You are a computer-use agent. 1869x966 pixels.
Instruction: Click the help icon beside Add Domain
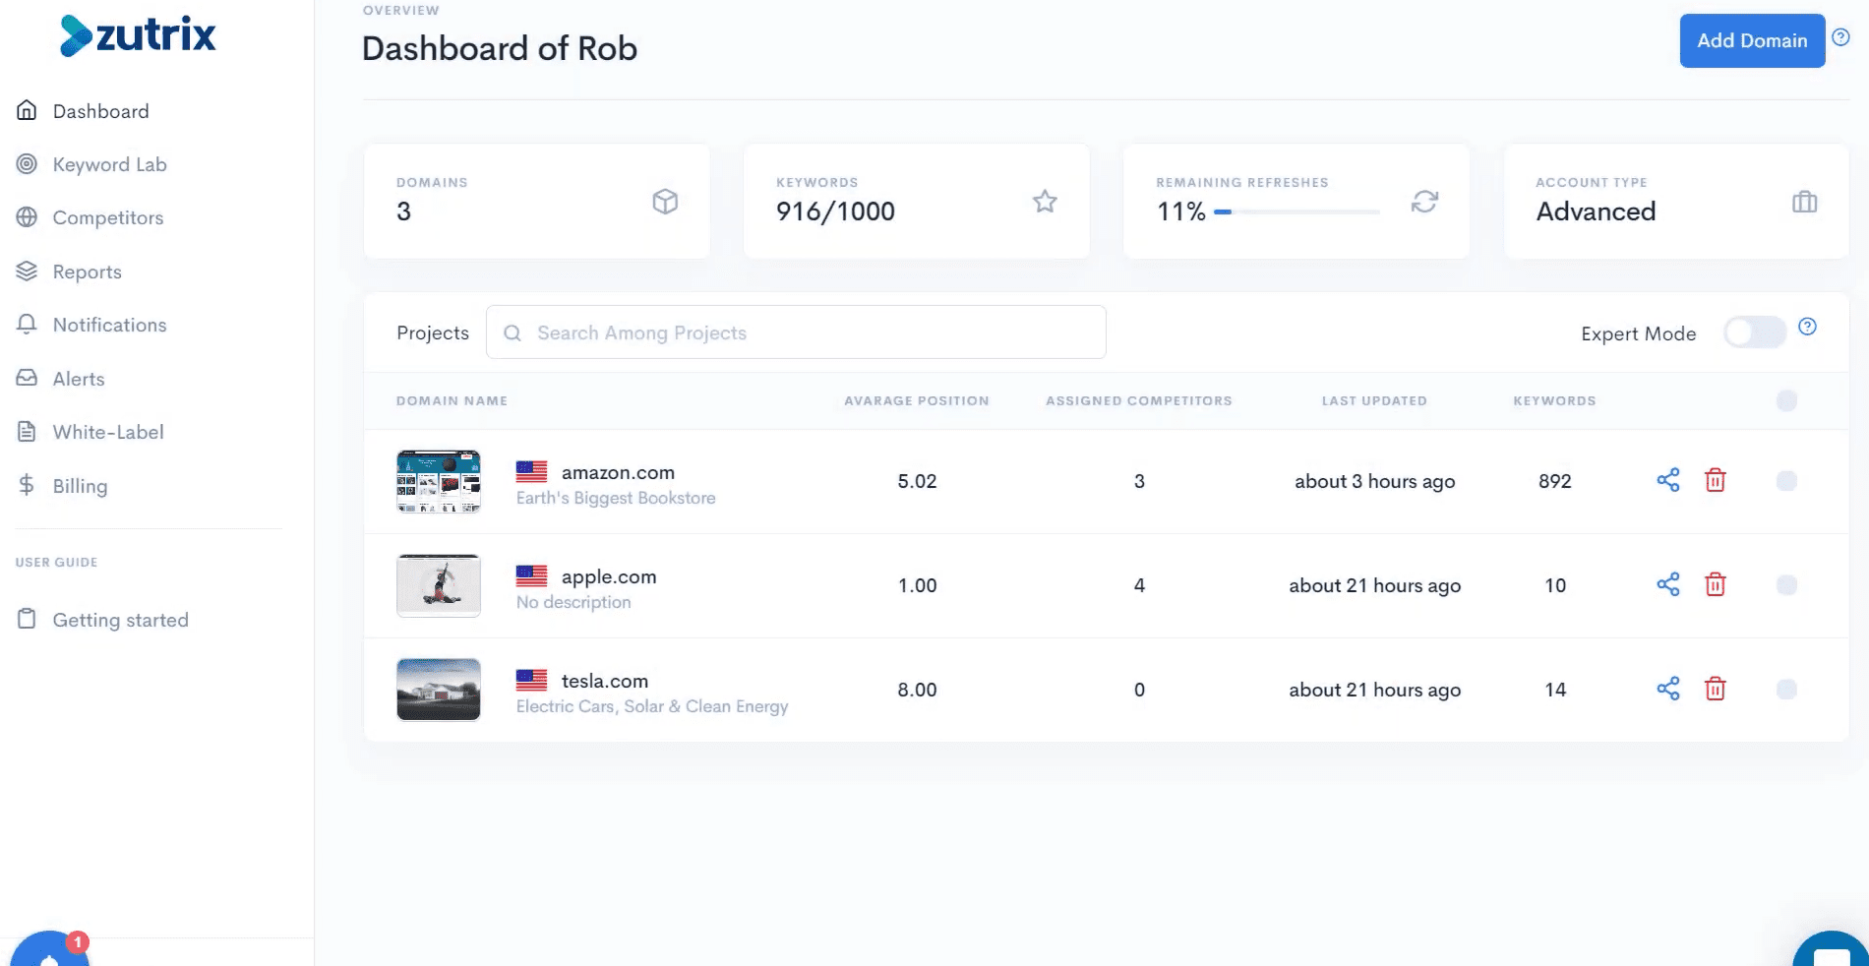click(1840, 37)
